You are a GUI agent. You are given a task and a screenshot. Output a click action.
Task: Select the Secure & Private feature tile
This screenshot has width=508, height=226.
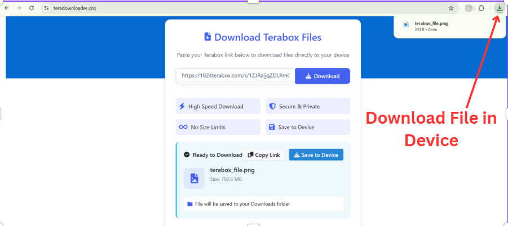307,106
